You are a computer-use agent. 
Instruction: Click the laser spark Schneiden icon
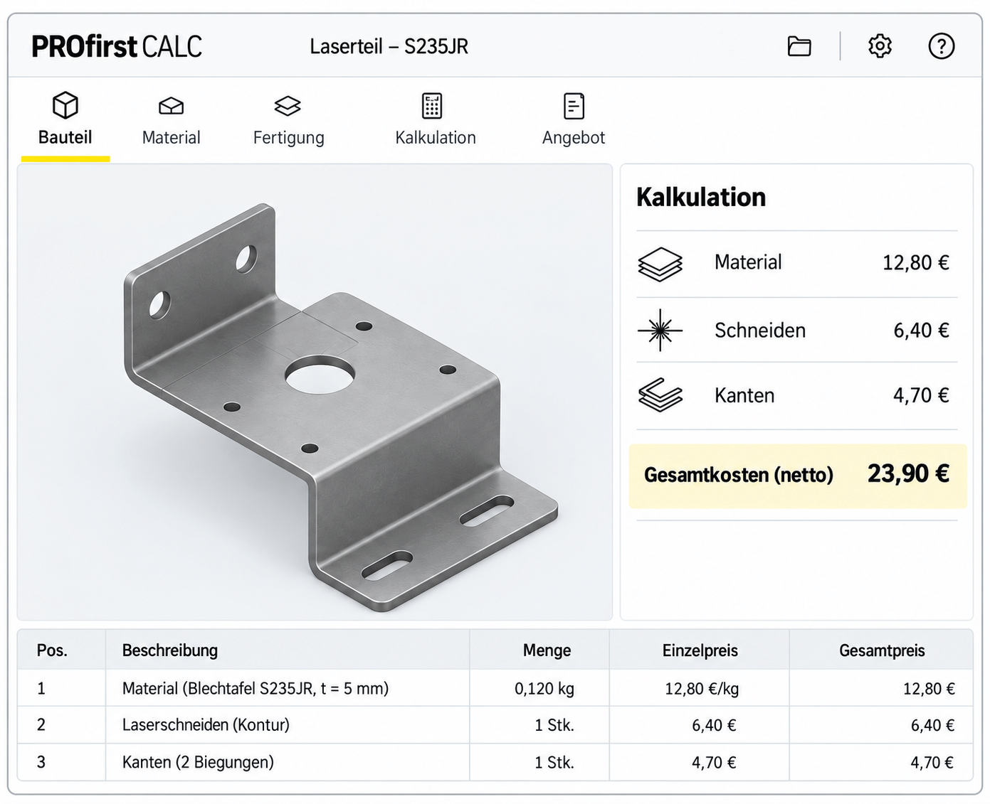[x=660, y=330]
